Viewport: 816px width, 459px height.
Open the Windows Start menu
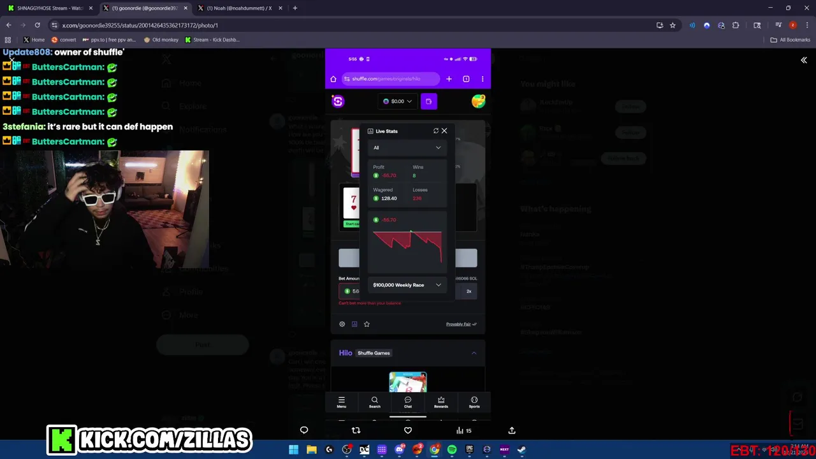(x=294, y=449)
